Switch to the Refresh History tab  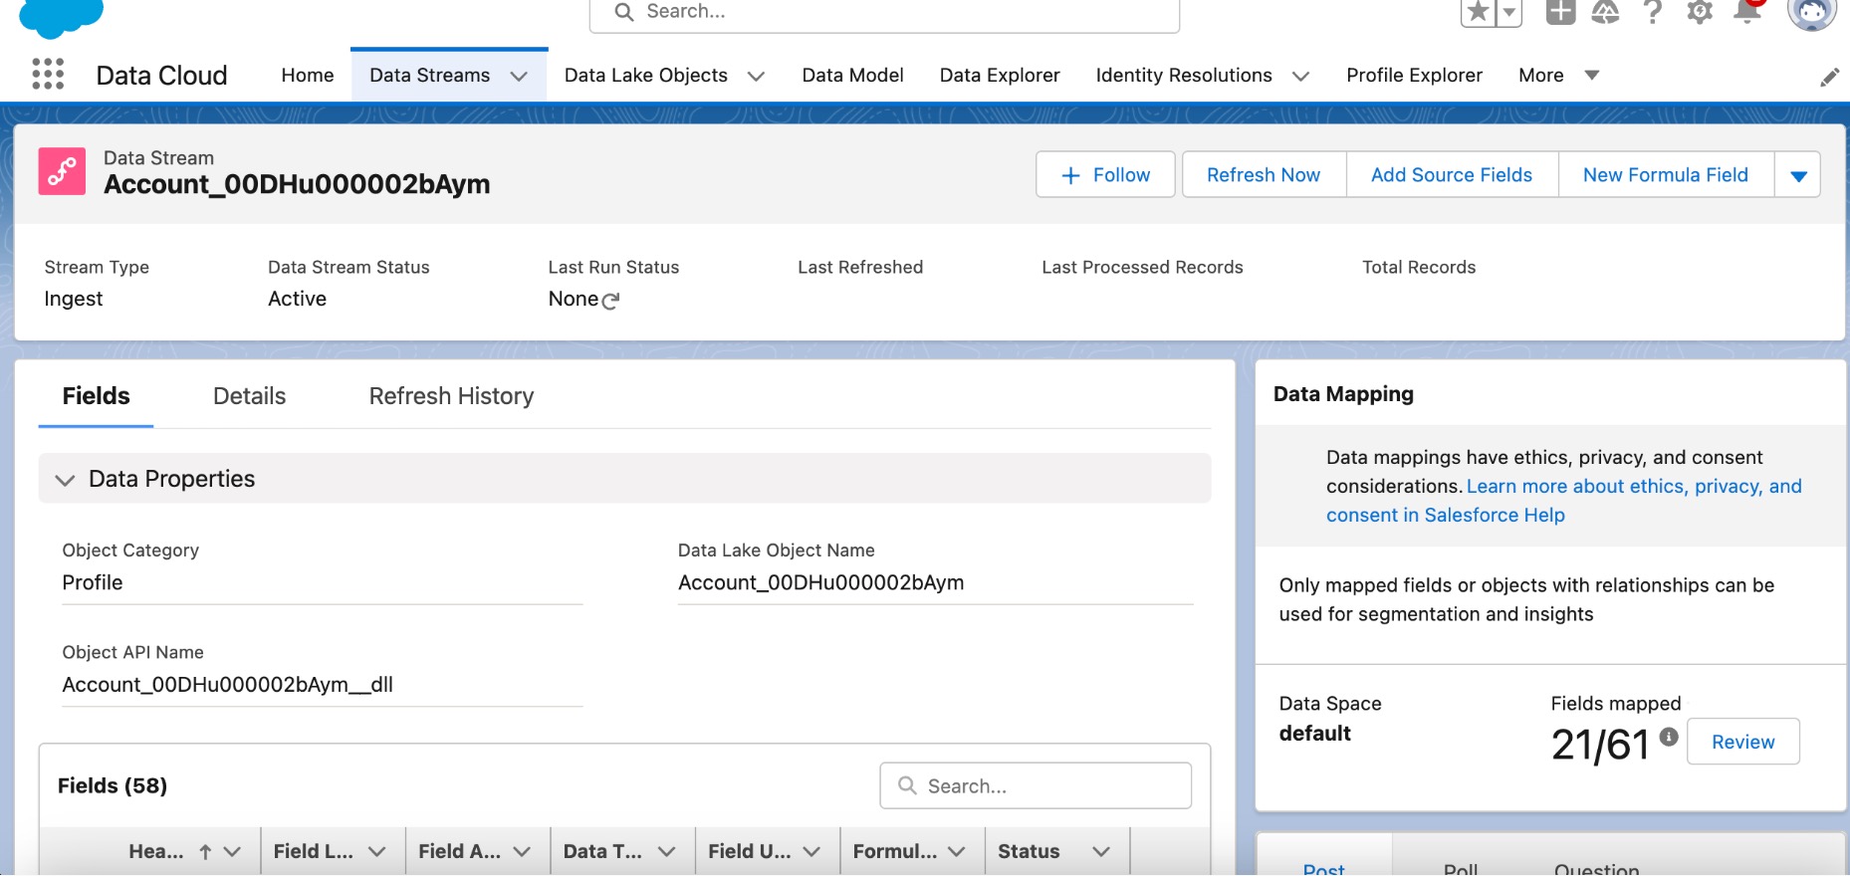coord(451,396)
